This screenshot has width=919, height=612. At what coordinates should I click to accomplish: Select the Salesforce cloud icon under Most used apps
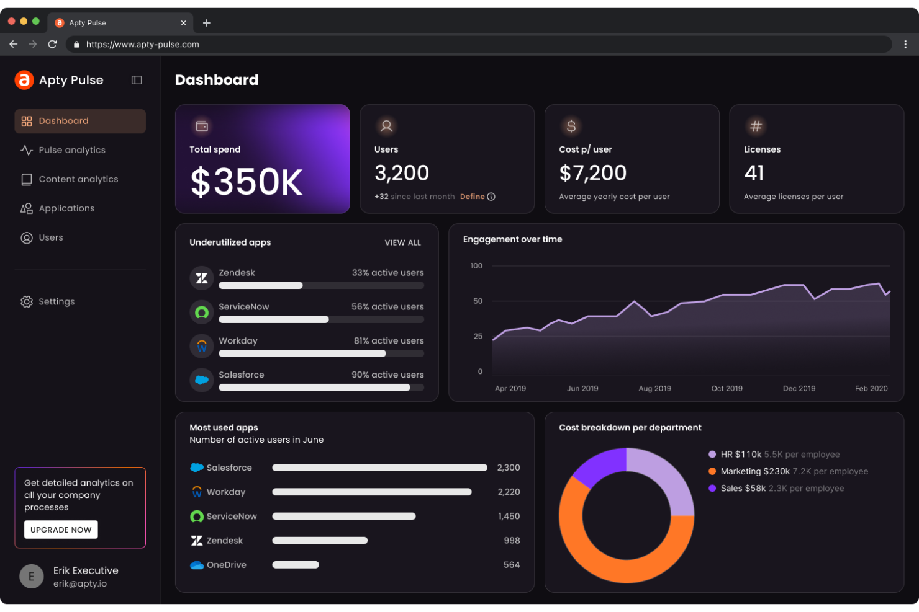[x=198, y=468]
